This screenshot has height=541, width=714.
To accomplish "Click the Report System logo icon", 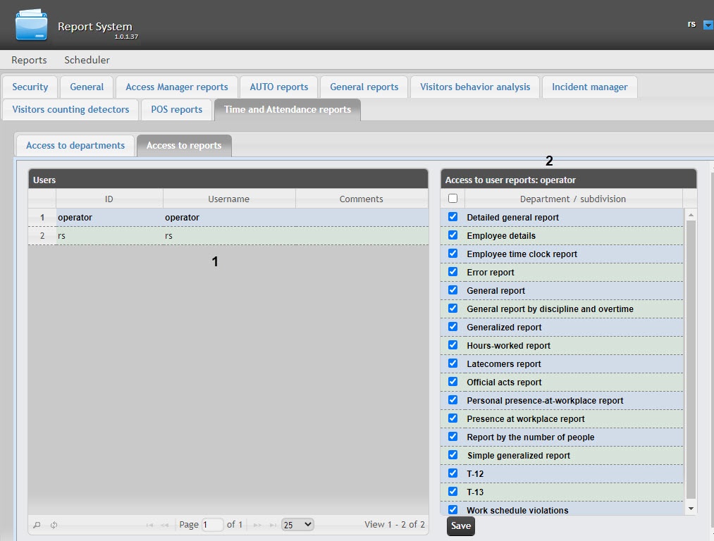I will (32, 25).
